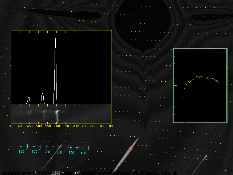Click the cyan wavelength label 800
Image resolution: width=233 pixels, height=175 pixels.
35,152
